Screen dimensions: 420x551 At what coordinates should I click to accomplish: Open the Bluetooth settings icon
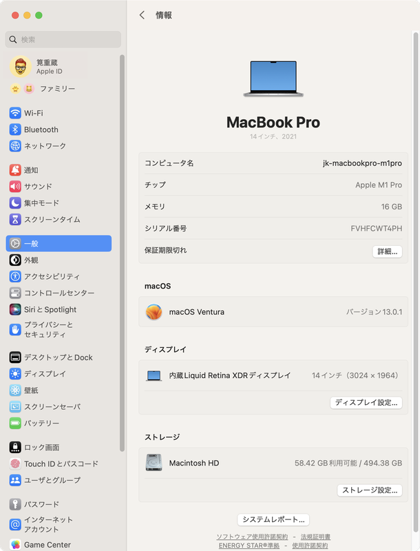click(x=15, y=129)
